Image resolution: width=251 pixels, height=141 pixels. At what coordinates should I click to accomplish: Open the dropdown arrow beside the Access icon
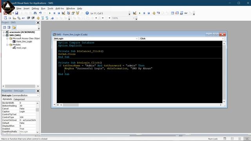[13, 13]
